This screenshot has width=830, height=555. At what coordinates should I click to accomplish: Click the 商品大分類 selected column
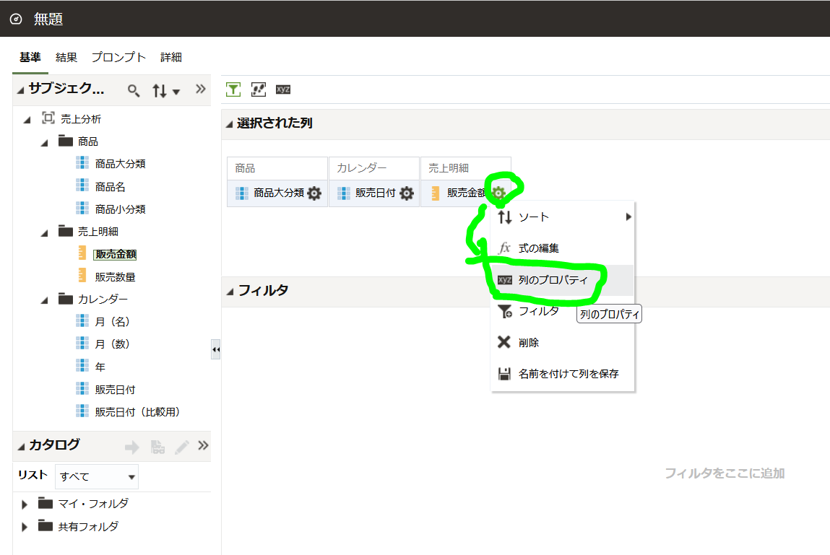pyautogui.click(x=278, y=193)
